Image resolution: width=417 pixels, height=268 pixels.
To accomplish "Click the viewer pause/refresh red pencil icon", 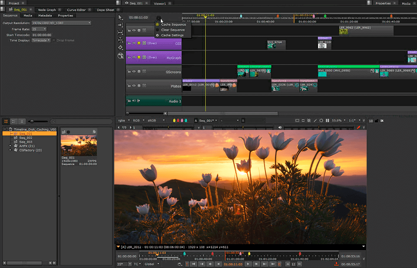I will pos(358,127).
